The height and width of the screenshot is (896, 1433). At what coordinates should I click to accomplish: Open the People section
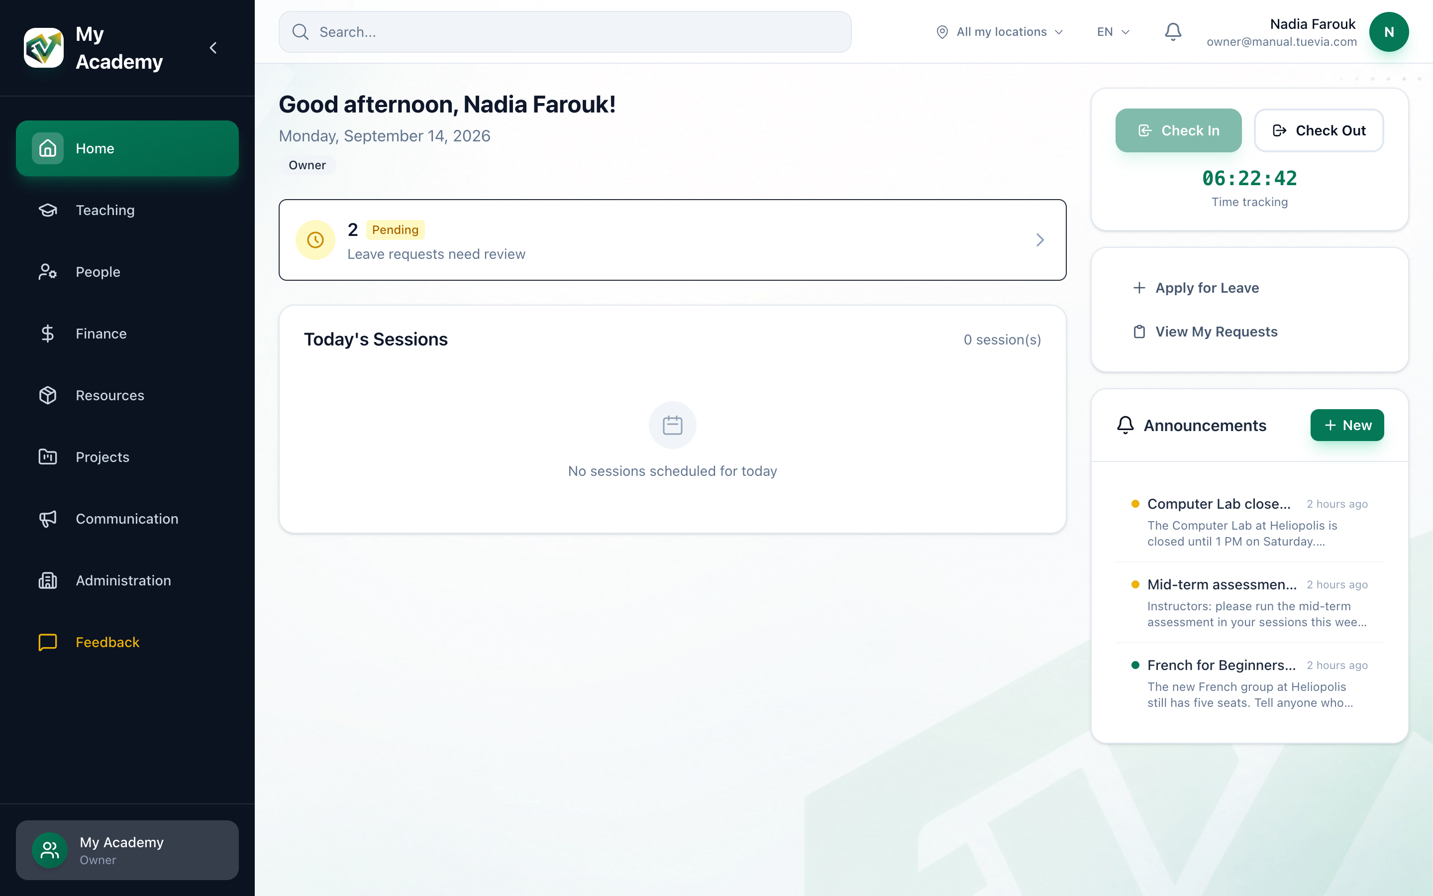coord(127,271)
